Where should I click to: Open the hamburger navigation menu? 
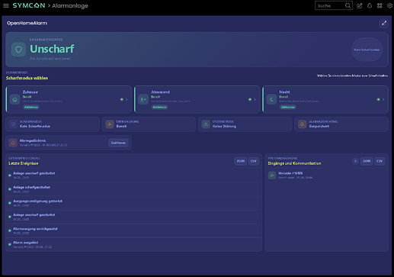click(6, 5)
